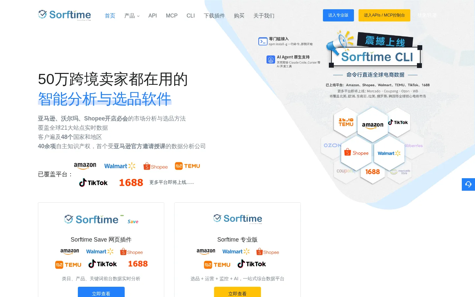Viewport: 475px width, 297px height.
Task: Click the Walmart hexagon in the banner
Action: (x=389, y=153)
